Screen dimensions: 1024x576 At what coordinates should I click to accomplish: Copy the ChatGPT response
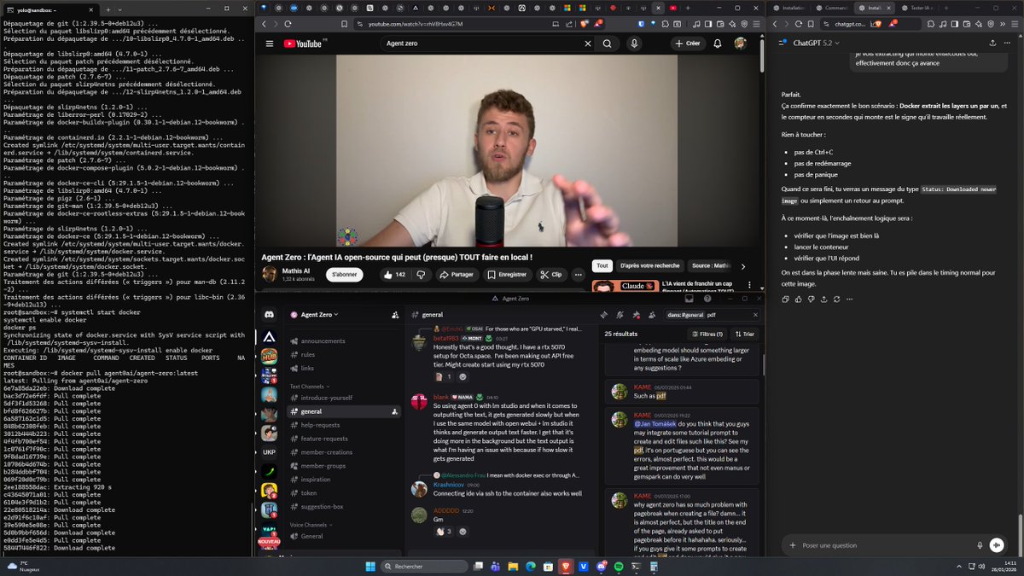click(x=786, y=299)
